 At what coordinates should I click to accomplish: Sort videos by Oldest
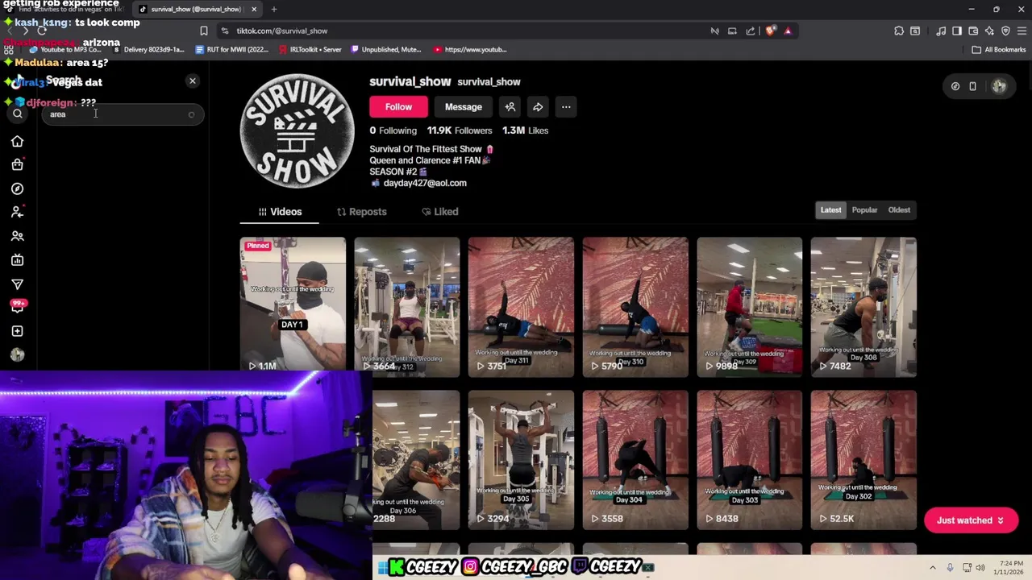pos(899,210)
